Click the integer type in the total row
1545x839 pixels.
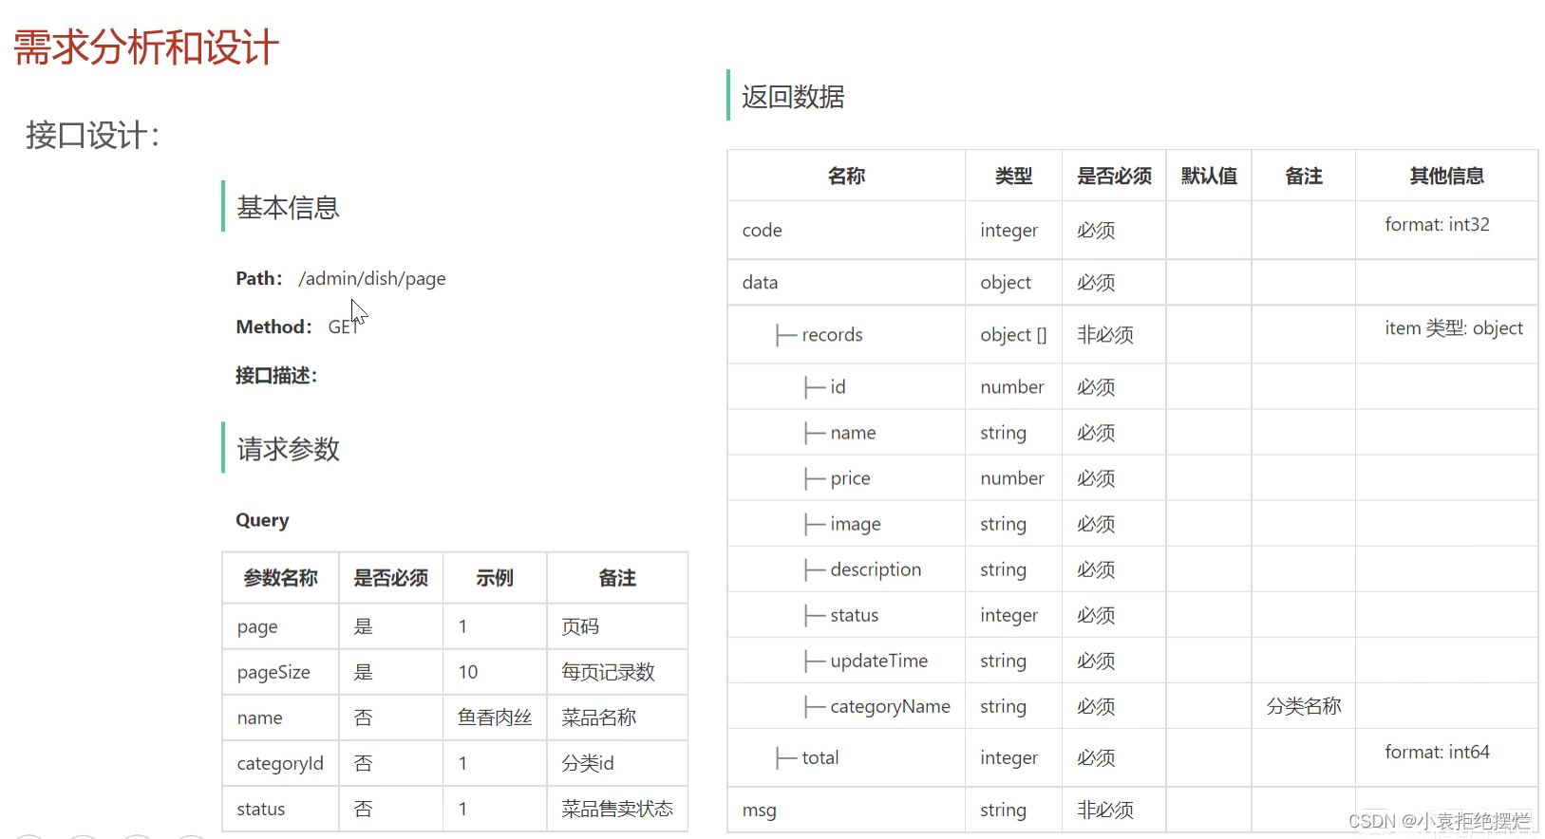click(1009, 757)
